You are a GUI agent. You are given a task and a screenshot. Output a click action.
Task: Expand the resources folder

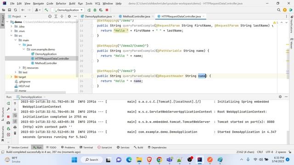(20, 68)
